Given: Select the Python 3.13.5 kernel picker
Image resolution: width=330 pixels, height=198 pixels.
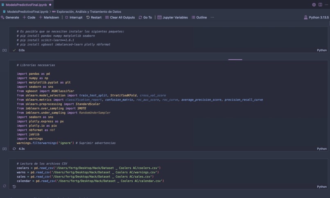Looking at the screenshot, I should pos(316,18).
